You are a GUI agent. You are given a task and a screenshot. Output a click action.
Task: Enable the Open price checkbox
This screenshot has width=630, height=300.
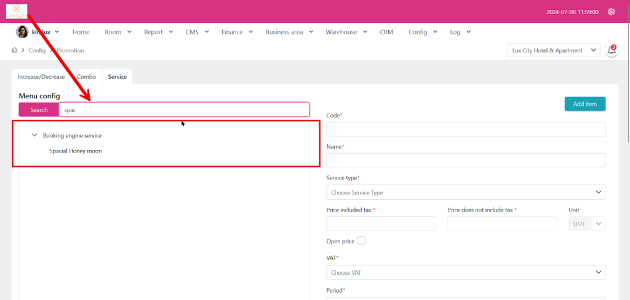coord(361,240)
